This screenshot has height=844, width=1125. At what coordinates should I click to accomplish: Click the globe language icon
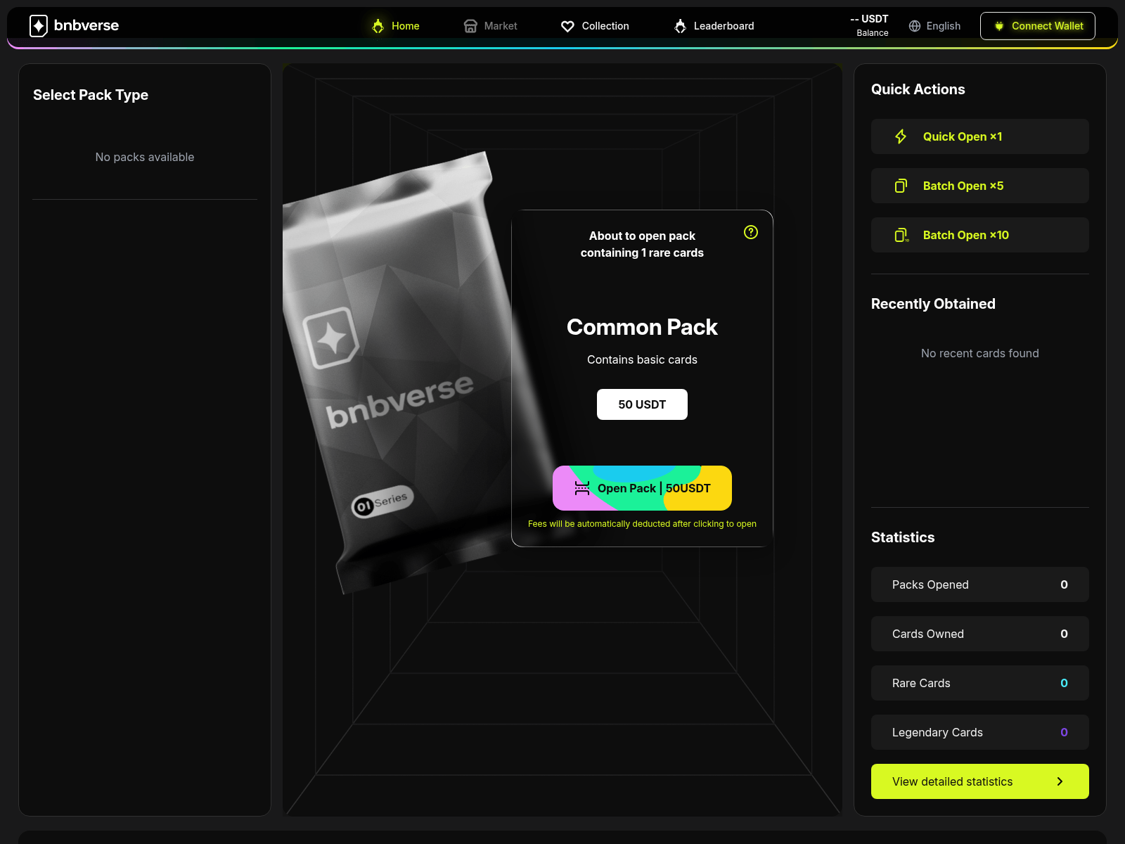915,26
